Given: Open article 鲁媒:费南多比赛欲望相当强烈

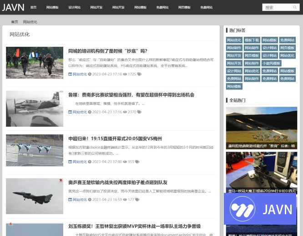Looking at the screenshot, I should click(131, 95).
